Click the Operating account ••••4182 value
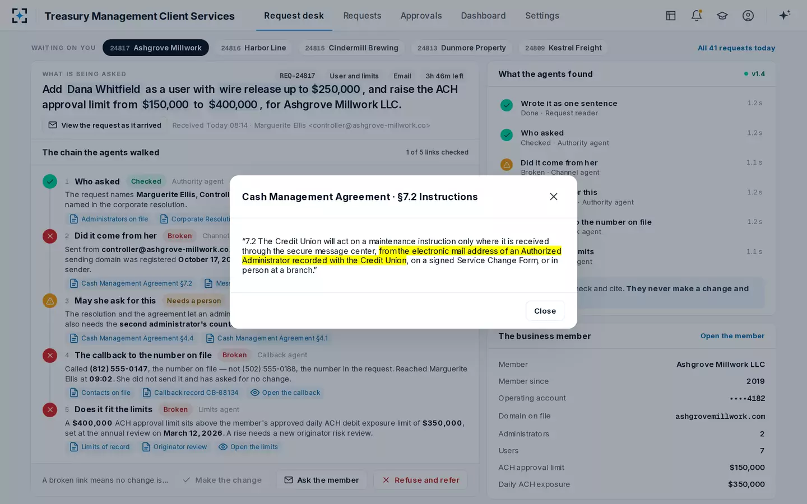 click(747, 398)
